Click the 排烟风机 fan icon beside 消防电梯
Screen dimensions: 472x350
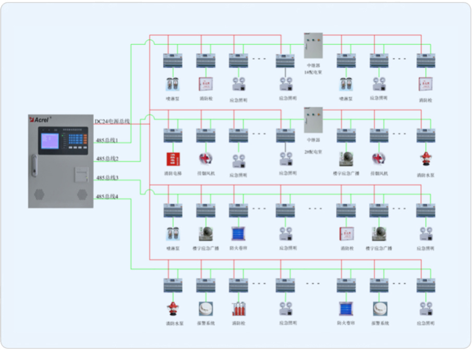205,159
